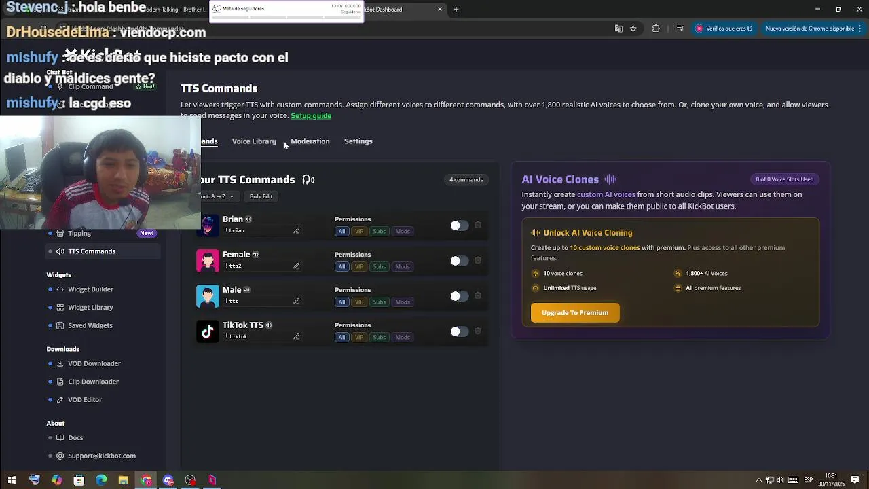Open a new browser tab

pyautogui.click(x=456, y=10)
